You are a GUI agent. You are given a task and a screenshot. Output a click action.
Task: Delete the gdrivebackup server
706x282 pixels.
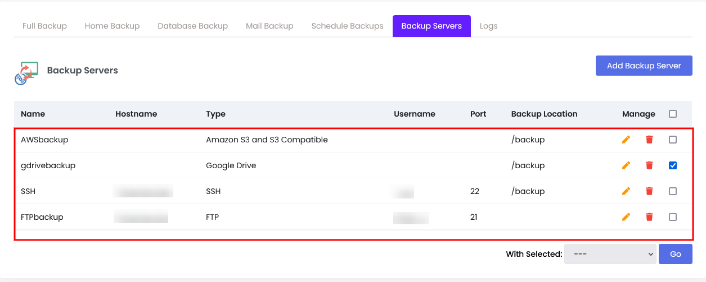pos(649,165)
